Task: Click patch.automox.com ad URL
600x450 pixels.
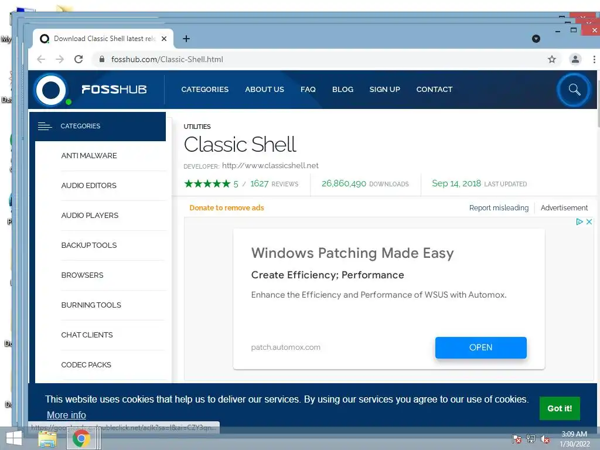Action: point(285,347)
